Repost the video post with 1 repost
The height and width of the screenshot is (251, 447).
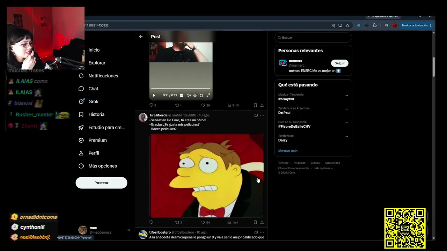178,105
